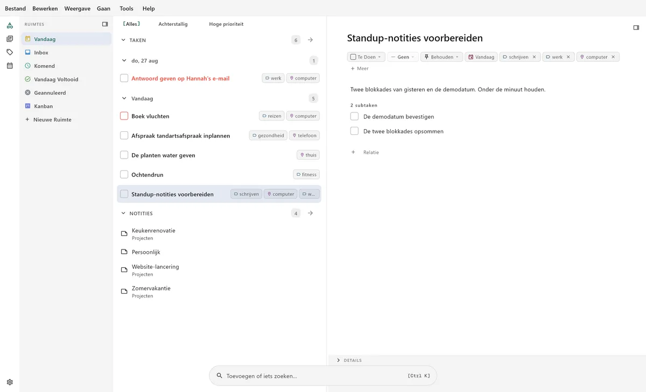
Task: Check subtask De twee blokkades opsommen
Action: (x=354, y=131)
